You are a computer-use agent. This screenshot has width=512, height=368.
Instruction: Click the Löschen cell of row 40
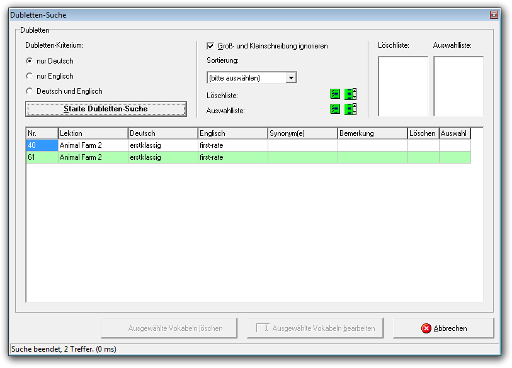click(x=423, y=145)
